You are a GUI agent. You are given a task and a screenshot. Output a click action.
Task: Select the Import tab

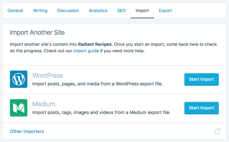142,10
